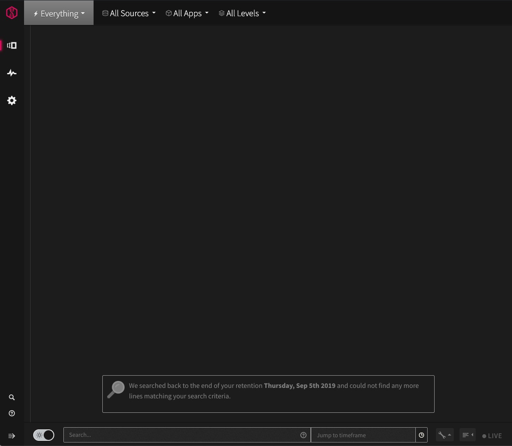Expand the sidebar with arrow icon
The height and width of the screenshot is (446, 512).
[12, 436]
